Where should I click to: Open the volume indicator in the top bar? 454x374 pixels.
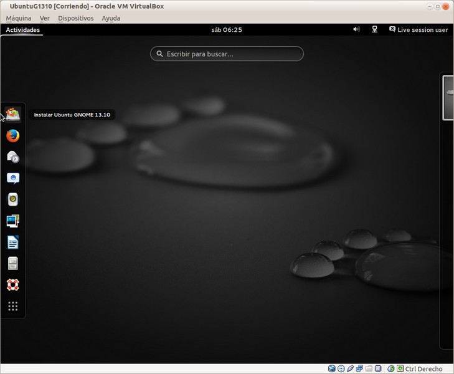[356, 29]
